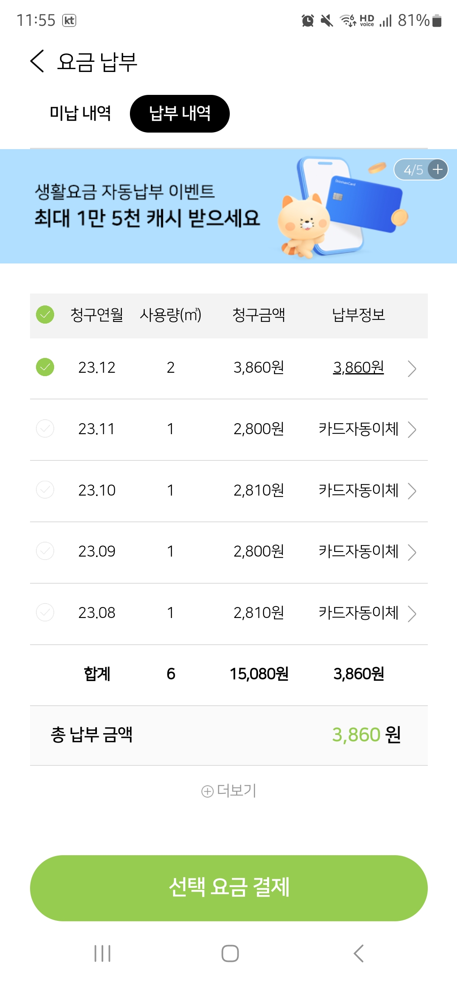Expand 23.08 payment details chevron
457x981 pixels.
click(412, 613)
